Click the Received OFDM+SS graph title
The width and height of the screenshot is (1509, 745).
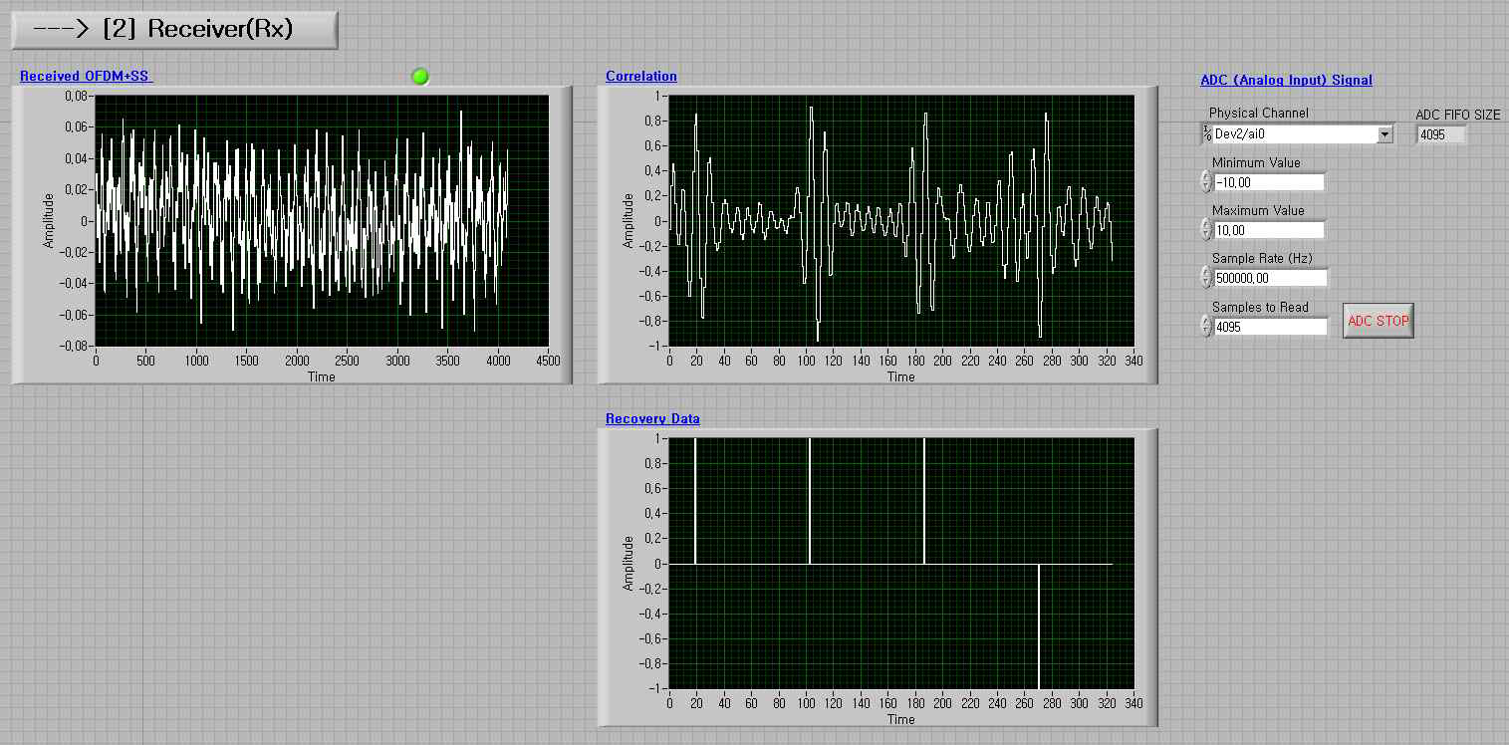[x=86, y=76]
